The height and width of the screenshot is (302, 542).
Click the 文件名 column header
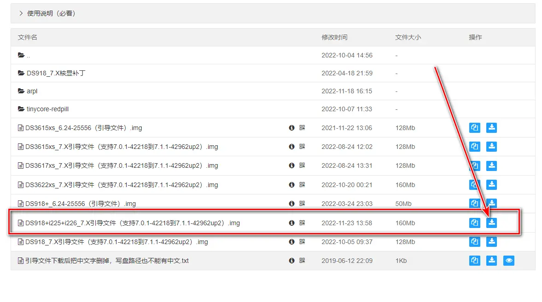click(x=27, y=37)
